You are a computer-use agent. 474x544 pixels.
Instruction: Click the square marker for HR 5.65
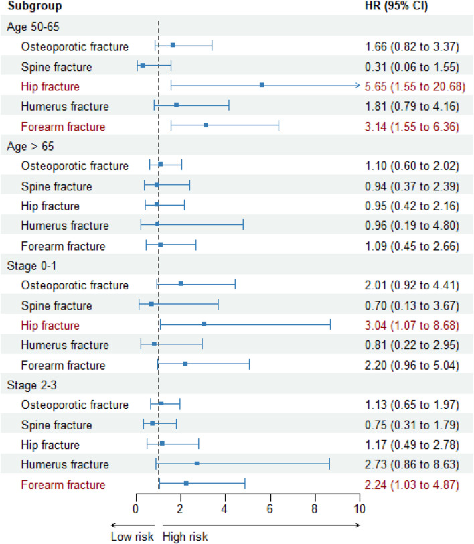point(262,85)
